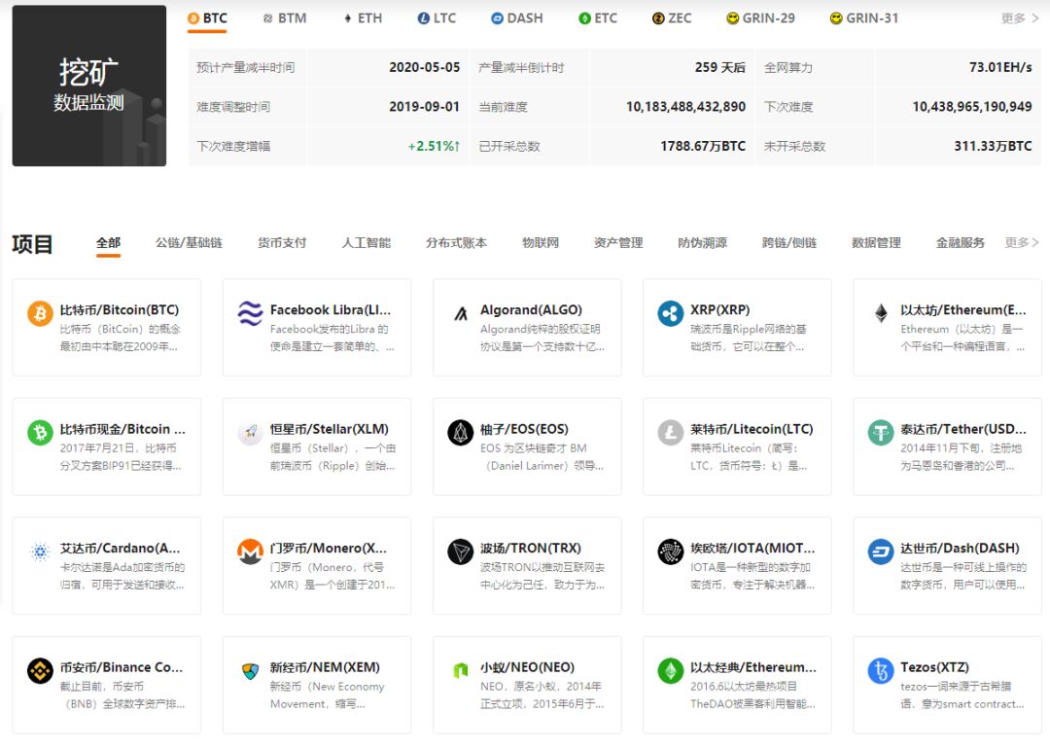1050x748 pixels.
Task: Open the 比特币/Bitcoin(BTC) project title
Action: (120, 309)
